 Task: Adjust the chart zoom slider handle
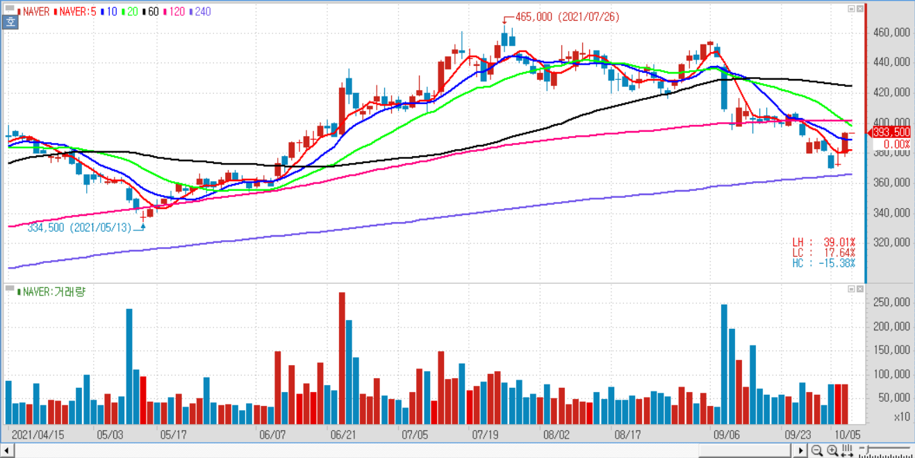tap(868, 451)
